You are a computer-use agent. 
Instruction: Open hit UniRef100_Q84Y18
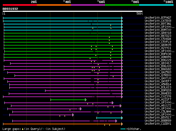click(158, 33)
